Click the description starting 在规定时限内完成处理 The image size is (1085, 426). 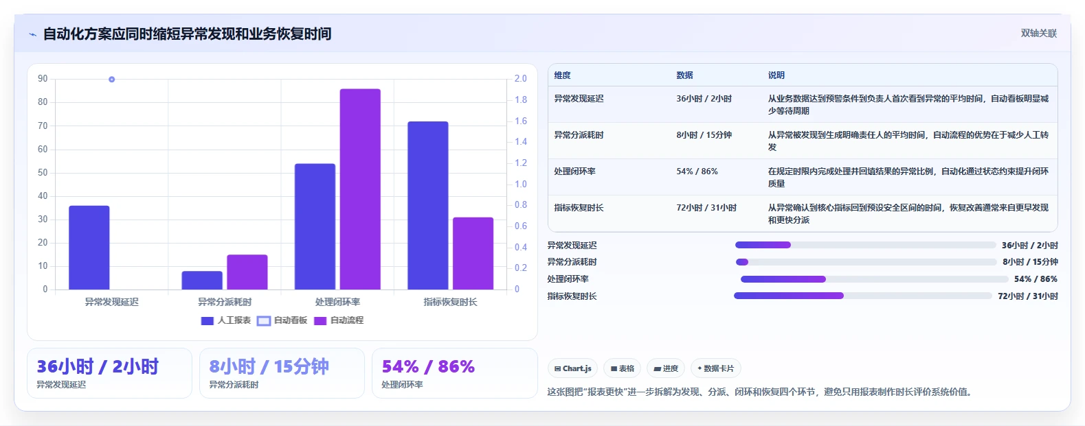pyautogui.click(x=908, y=178)
